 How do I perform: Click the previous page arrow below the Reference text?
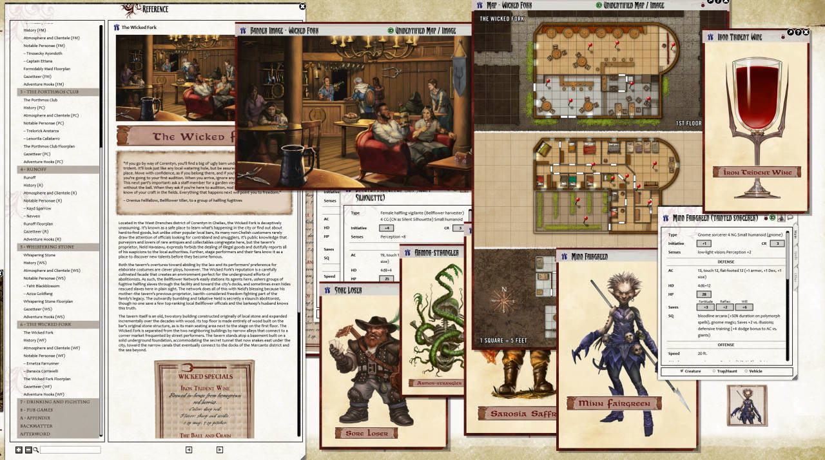tap(189, 449)
